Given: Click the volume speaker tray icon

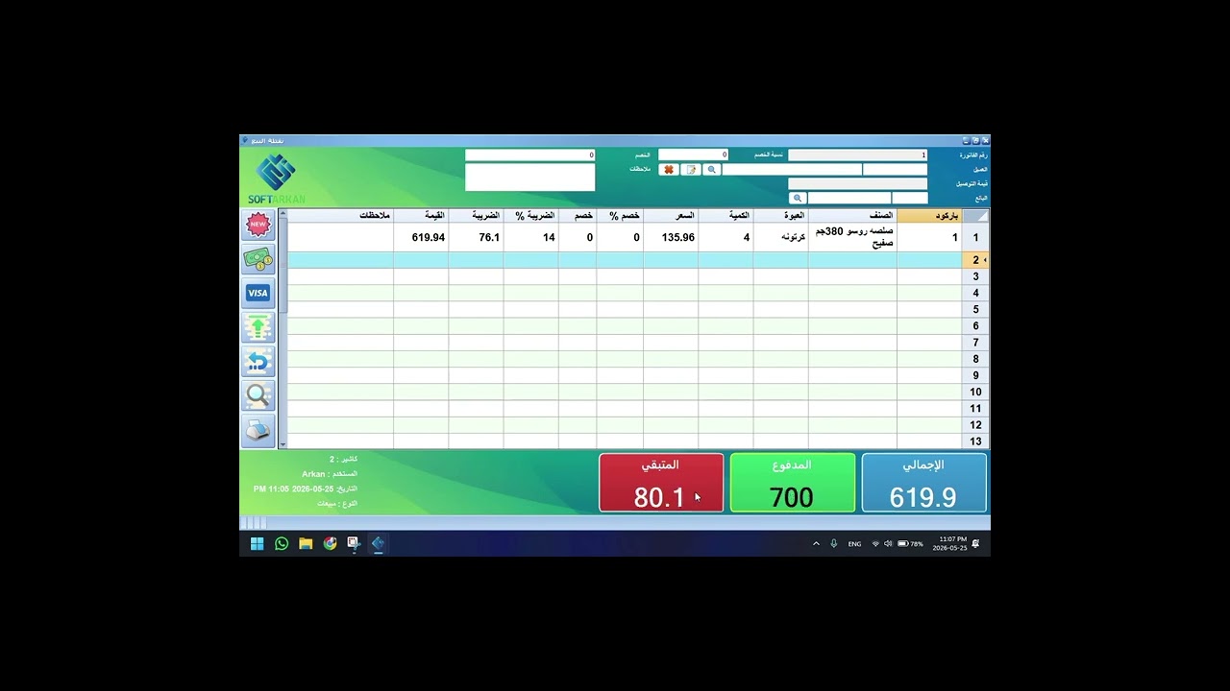Looking at the screenshot, I should 888,543.
